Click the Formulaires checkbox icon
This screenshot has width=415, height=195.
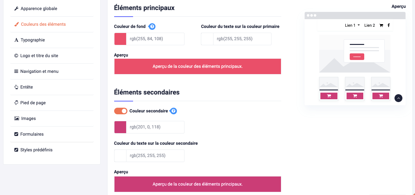pos(16,134)
